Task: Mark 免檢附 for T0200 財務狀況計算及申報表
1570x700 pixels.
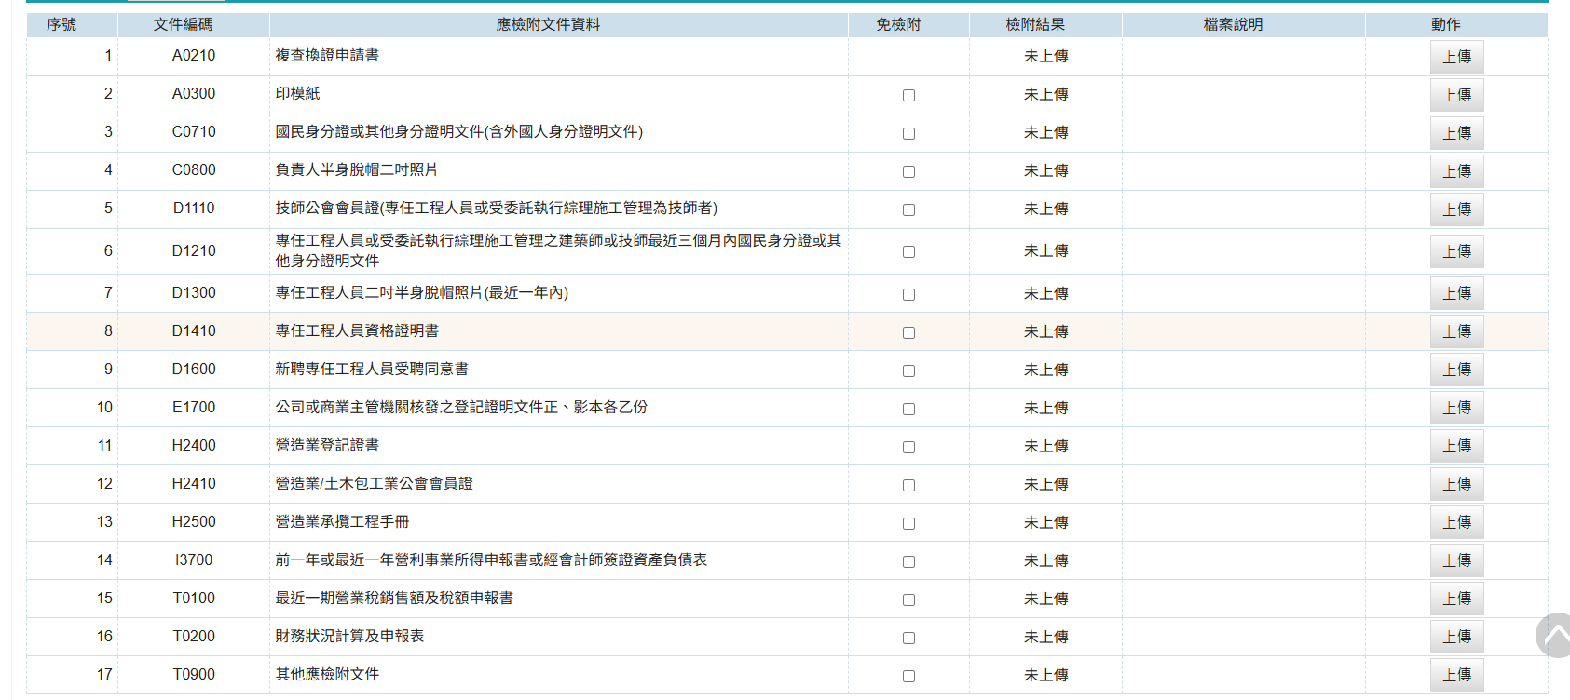Action: 908,638
